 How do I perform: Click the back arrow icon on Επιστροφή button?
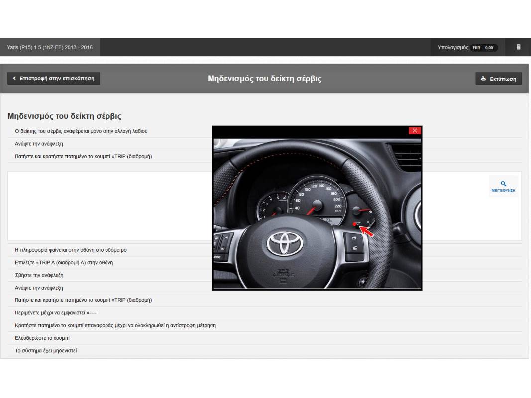pyautogui.click(x=14, y=78)
